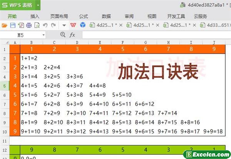The width and height of the screenshot is (231, 159).
Task: Select column F header
Action: pyautogui.click(x=122, y=43)
